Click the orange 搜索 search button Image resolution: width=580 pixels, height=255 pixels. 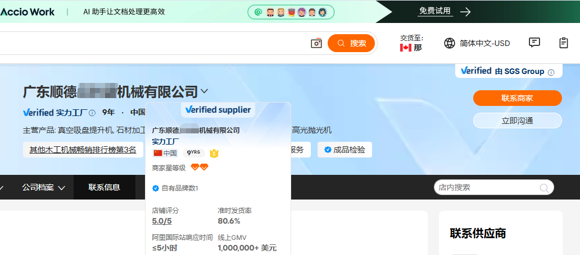click(351, 43)
